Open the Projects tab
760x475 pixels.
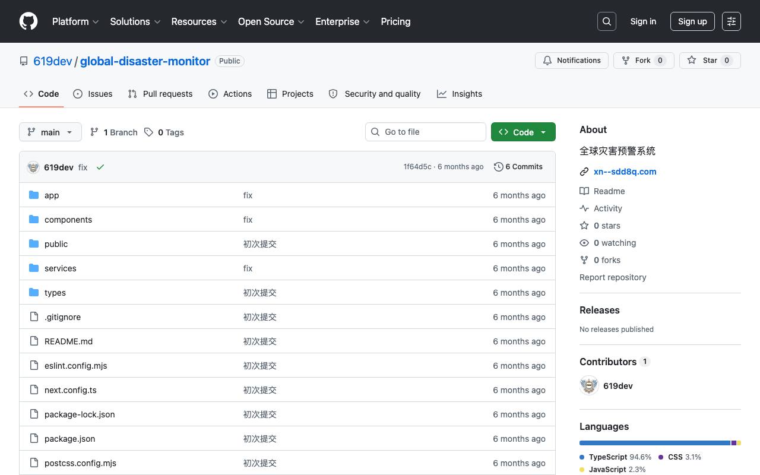[290, 94]
